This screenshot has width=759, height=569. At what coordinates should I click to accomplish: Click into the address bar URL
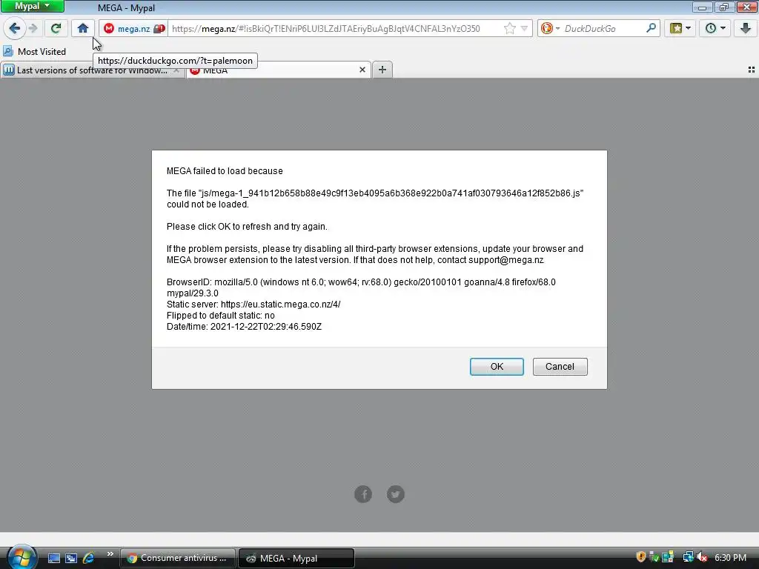click(x=326, y=29)
